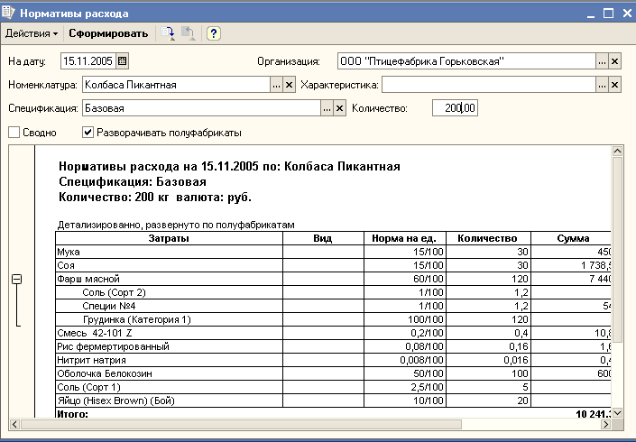Click the Сформировать button

click(x=108, y=33)
